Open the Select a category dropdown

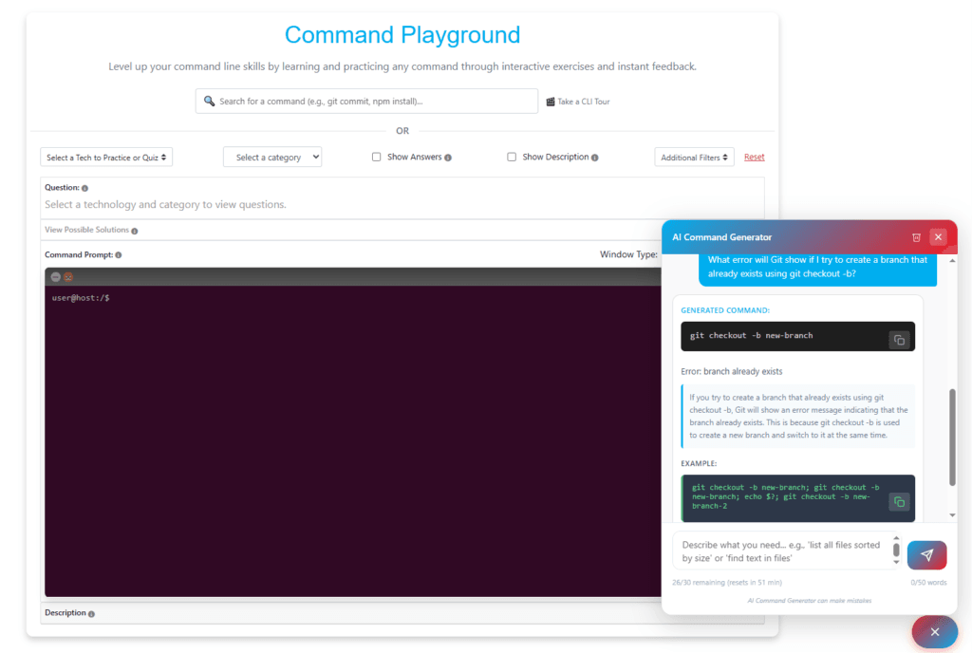(x=272, y=158)
